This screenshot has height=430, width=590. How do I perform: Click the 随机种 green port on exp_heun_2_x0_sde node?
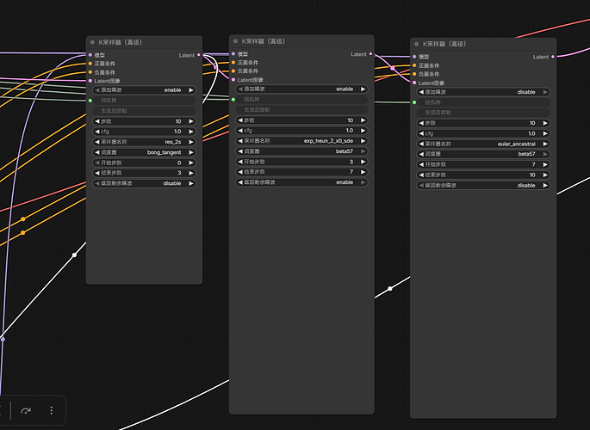point(233,100)
